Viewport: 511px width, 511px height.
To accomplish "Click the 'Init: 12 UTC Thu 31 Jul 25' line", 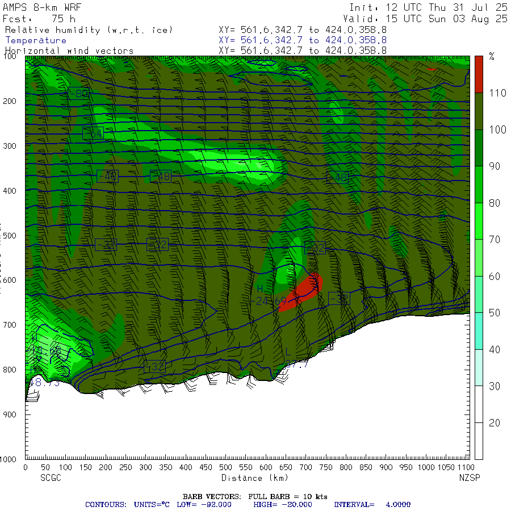I will pos(428,7).
